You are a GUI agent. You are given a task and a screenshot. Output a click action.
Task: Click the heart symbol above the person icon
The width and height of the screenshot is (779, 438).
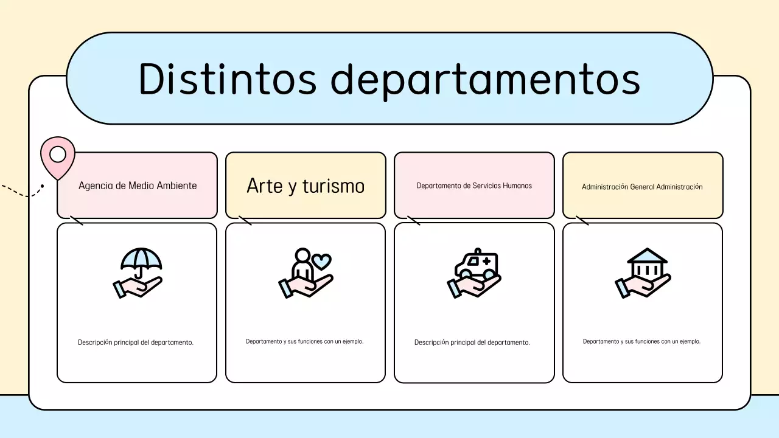(321, 262)
